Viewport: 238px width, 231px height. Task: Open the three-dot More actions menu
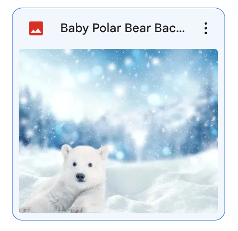[206, 28]
